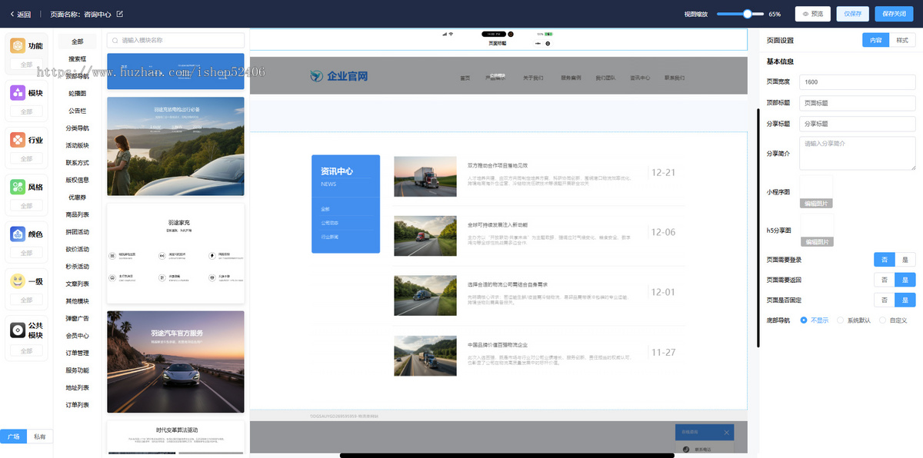Click the 返回 back arrow
Viewport: 923px width, 458px height.
point(13,13)
